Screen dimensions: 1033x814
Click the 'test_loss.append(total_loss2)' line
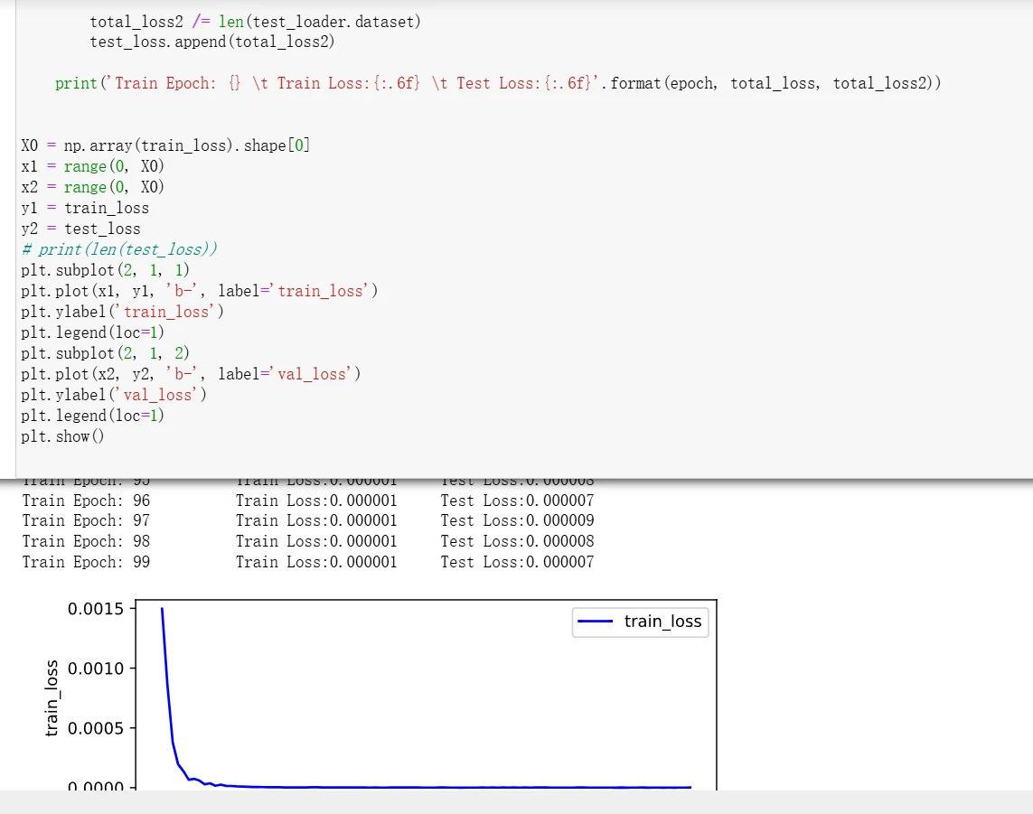click(x=212, y=42)
